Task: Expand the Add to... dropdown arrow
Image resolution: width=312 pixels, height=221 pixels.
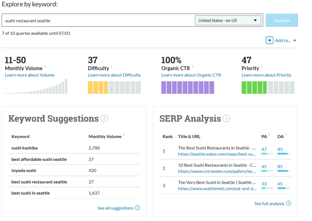Action: pyautogui.click(x=295, y=41)
